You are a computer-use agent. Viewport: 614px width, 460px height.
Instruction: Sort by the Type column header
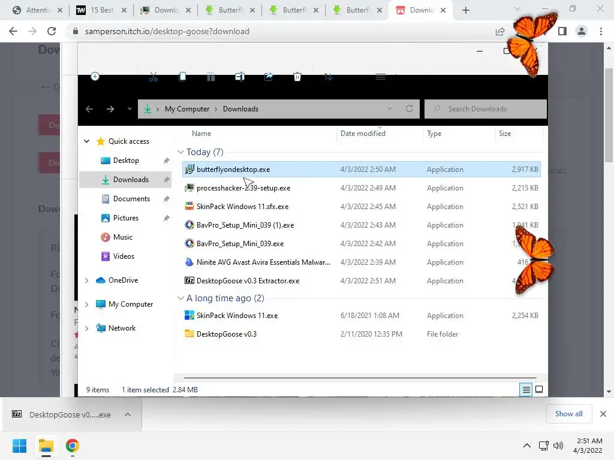434,134
